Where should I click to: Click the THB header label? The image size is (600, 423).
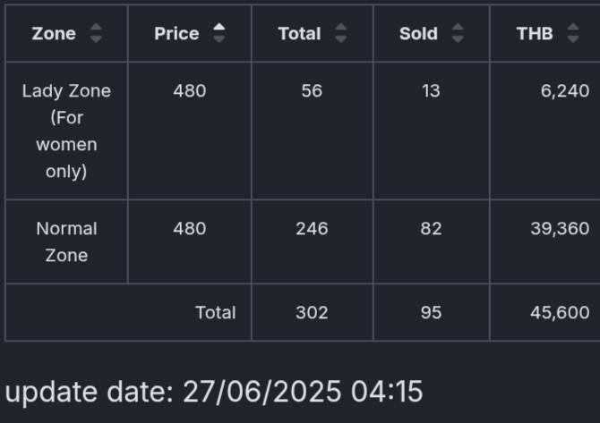535,34
